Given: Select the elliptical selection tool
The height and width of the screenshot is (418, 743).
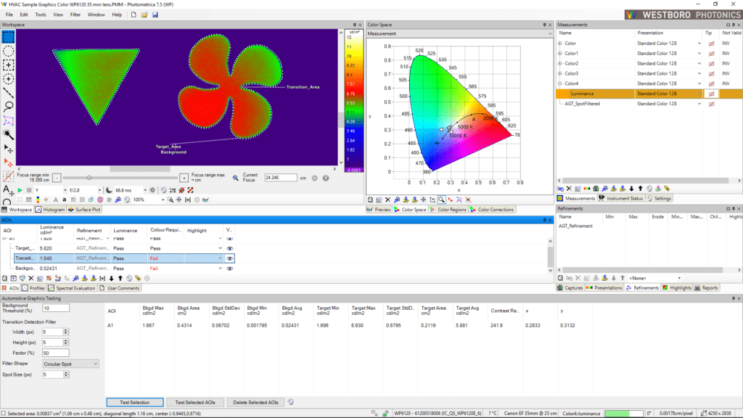Looking at the screenshot, I should pyautogui.click(x=7, y=51).
